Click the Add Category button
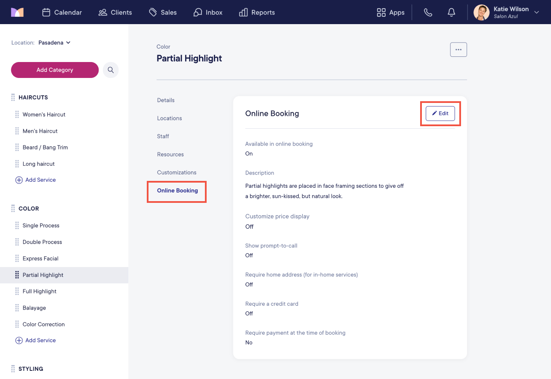 (55, 70)
